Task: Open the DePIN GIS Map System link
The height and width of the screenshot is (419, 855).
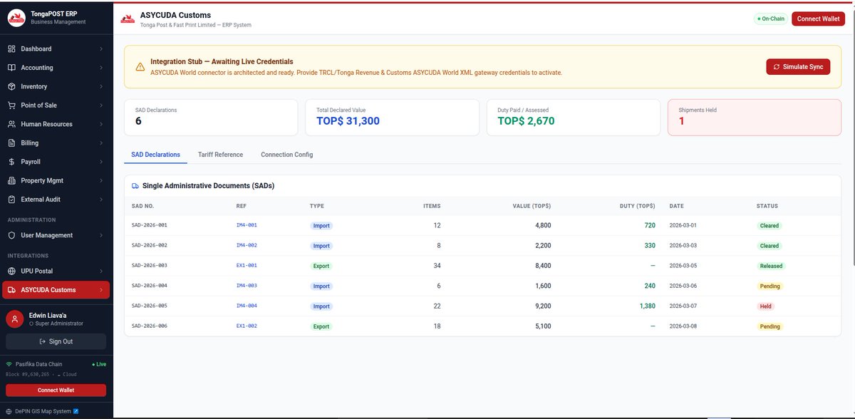Action: point(43,410)
